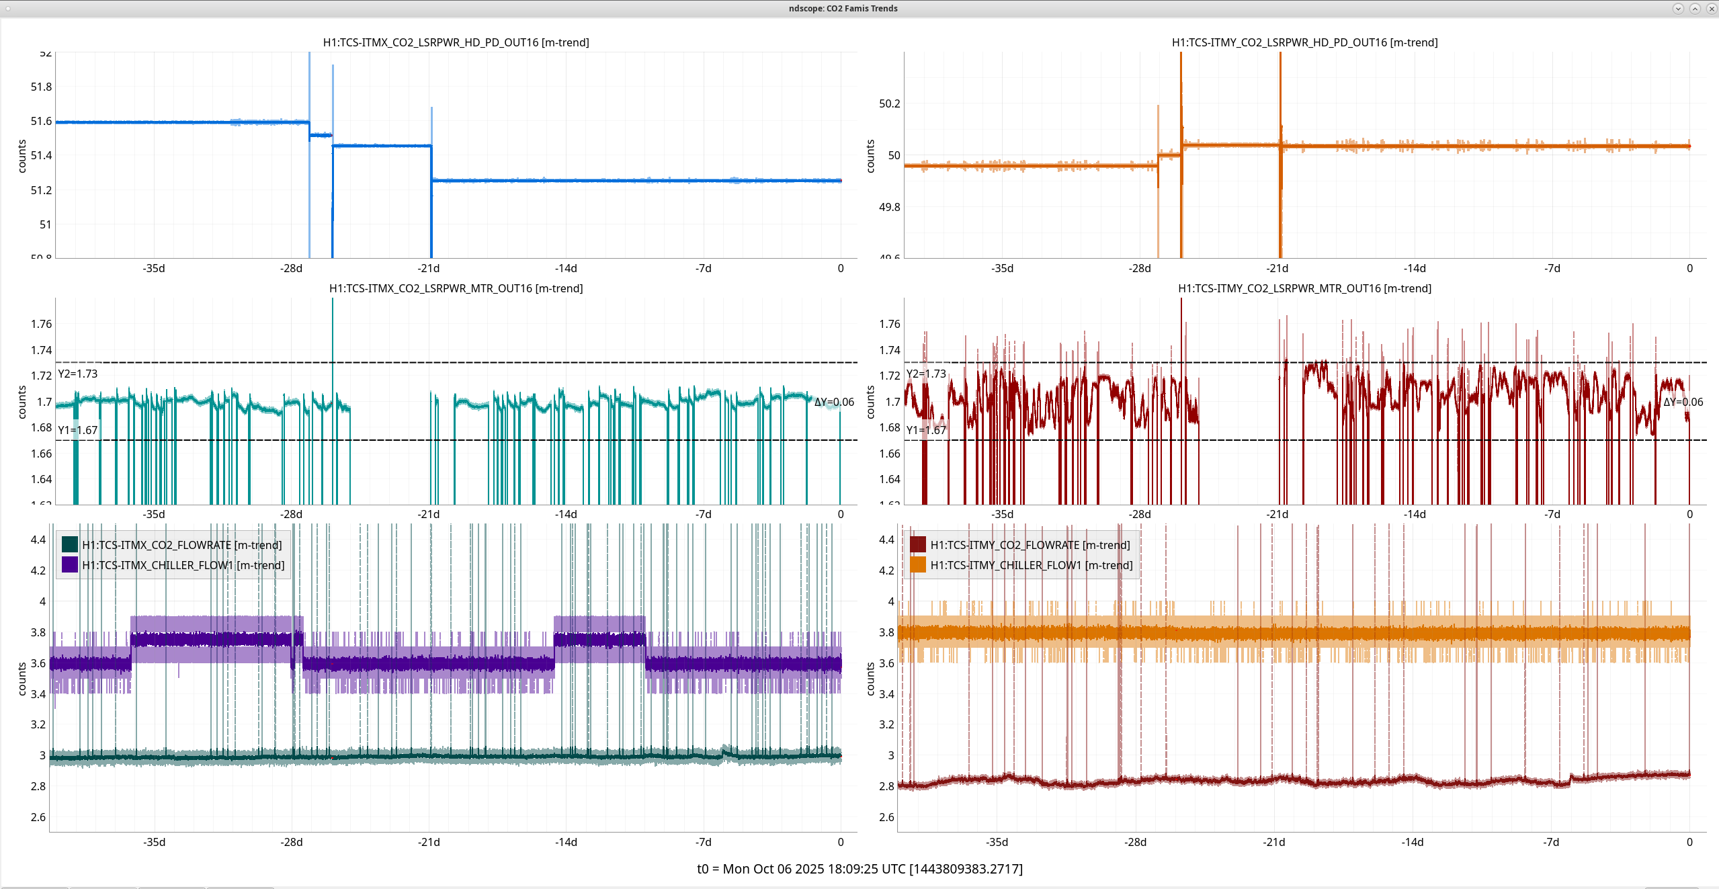The image size is (1719, 889).
Task: Select the H1:TCS-ITMX_CHILLER_FLOW1 legend label
Action: (x=183, y=565)
